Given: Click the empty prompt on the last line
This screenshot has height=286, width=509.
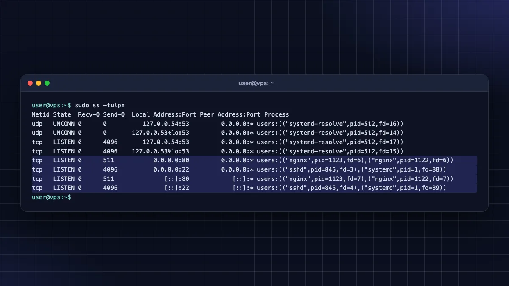Looking at the screenshot, I should click(x=51, y=197).
